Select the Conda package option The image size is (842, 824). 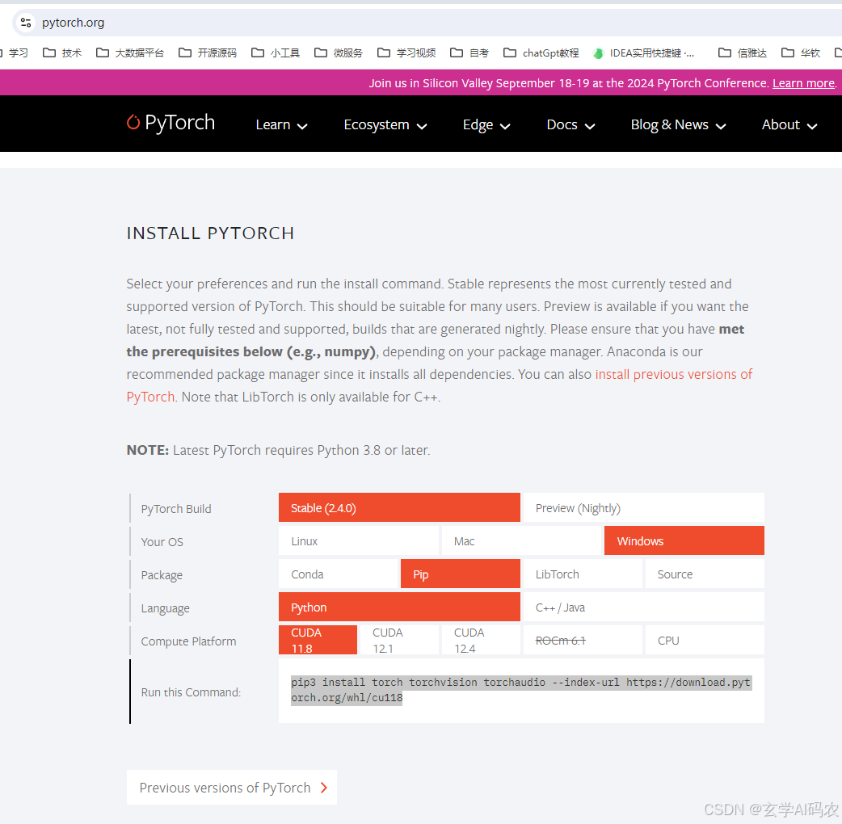tap(339, 574)
